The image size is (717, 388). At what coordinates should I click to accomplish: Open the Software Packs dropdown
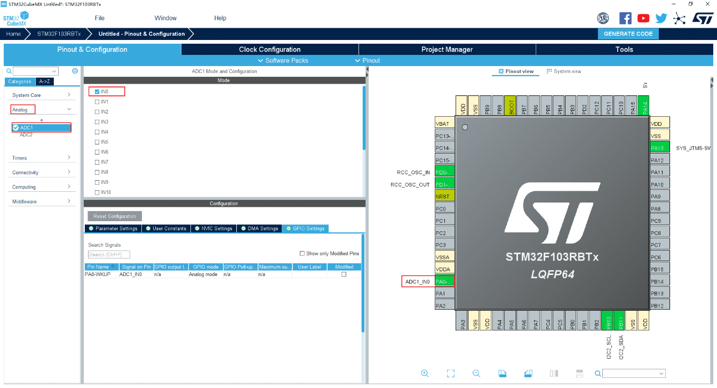(x=283, y=61)
